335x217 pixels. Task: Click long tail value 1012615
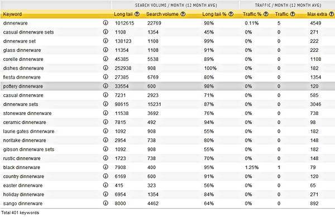click(125, 23)
